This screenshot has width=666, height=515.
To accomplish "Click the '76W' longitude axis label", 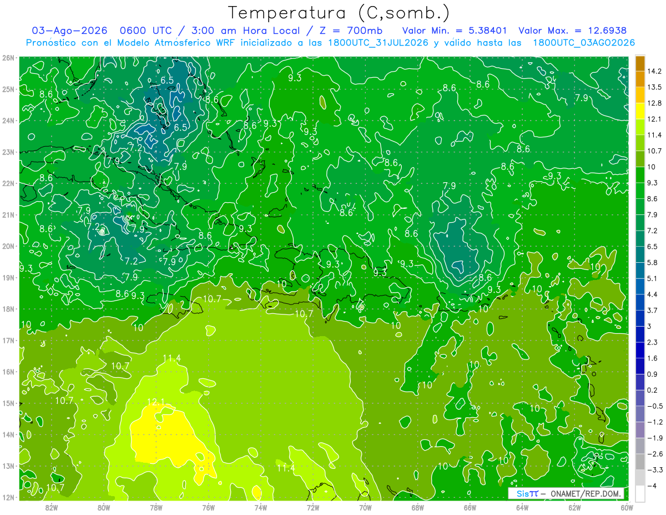I will (208, 507).
